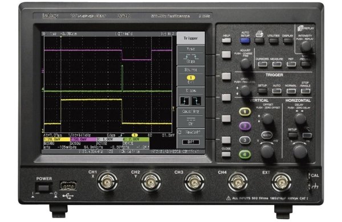Push the round MATH button
Screen dimensions: 342x222
click(267, 135)
